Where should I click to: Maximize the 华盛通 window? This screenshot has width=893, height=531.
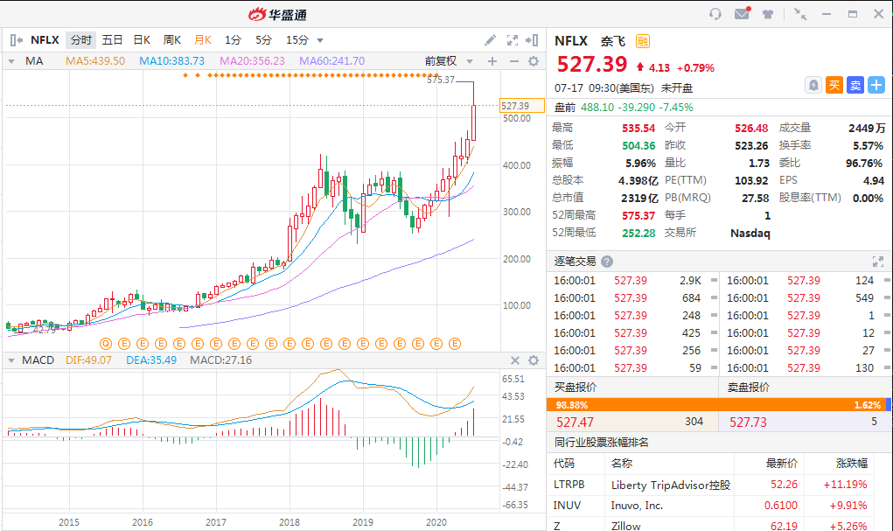[x=853, y=14]
